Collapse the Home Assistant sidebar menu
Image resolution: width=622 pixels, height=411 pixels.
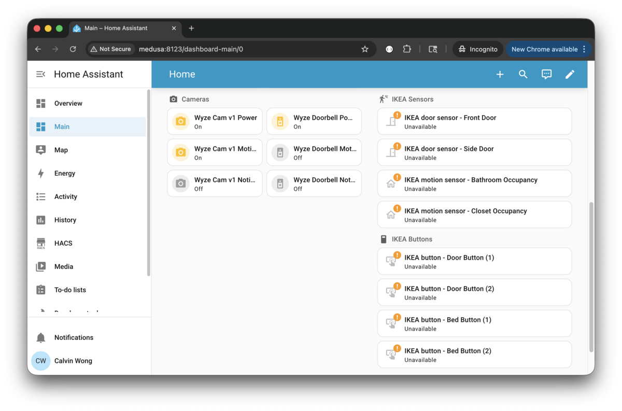tap(40, 74)
